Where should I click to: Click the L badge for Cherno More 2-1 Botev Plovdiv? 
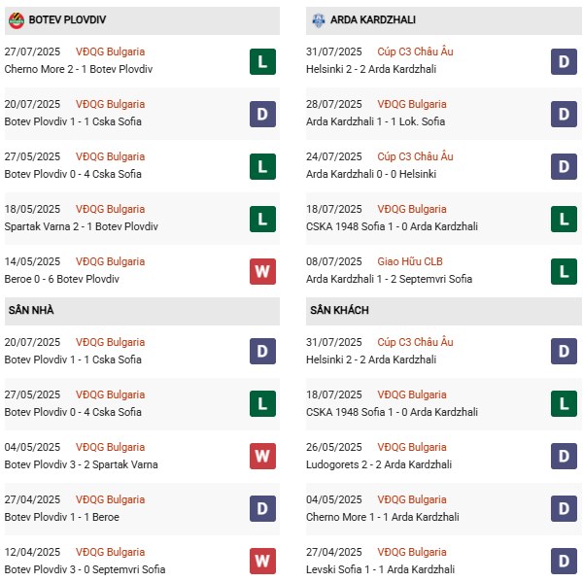click(261, 61)
